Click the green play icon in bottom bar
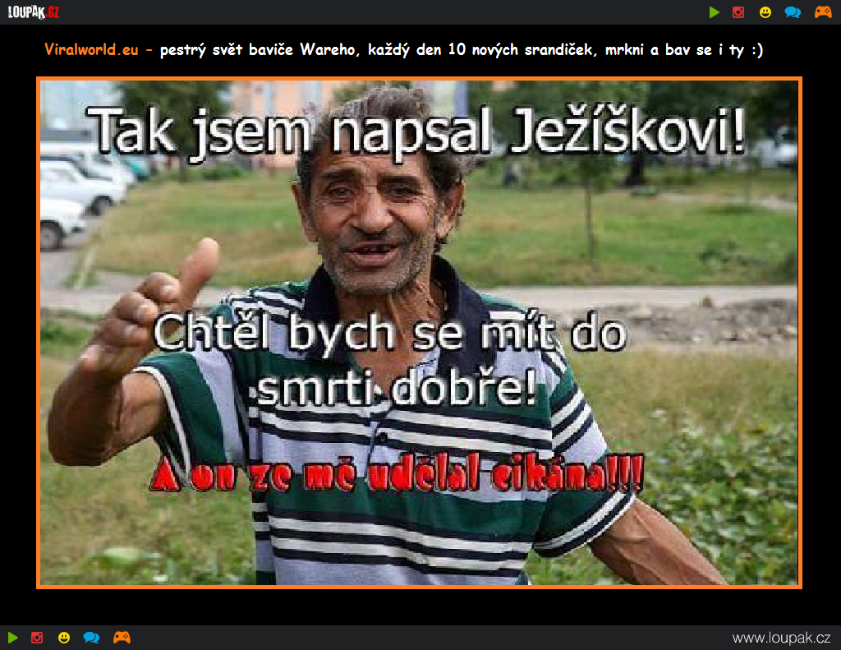The height and width of the screenshot is (650, 841). 13,637
